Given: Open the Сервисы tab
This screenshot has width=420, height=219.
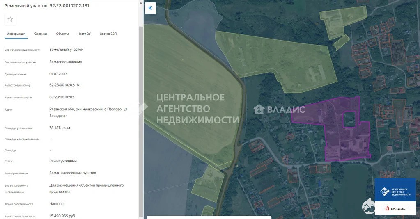Looking at the screenshot, I should click(x=41, y=34).
